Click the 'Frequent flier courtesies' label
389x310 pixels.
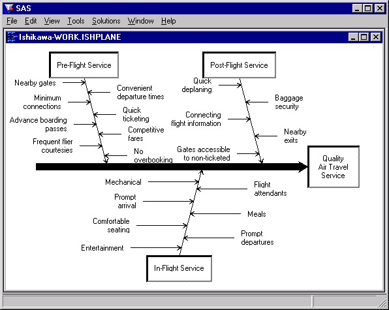(x=53, y=146)
